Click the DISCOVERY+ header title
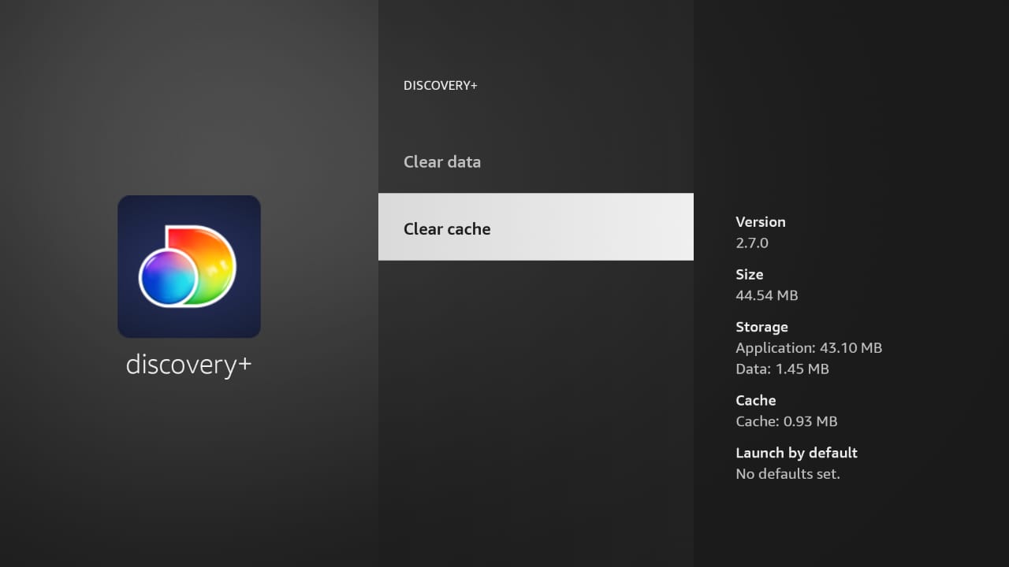This screenshot has height=567, width=1009. click(441, 85)
